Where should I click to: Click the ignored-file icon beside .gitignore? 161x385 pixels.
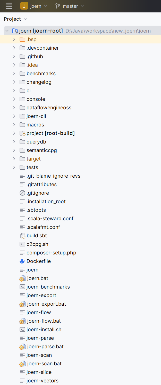(x=22, y=193)
